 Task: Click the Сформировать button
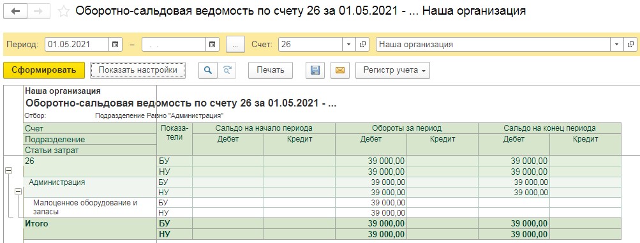coord(43,70)
